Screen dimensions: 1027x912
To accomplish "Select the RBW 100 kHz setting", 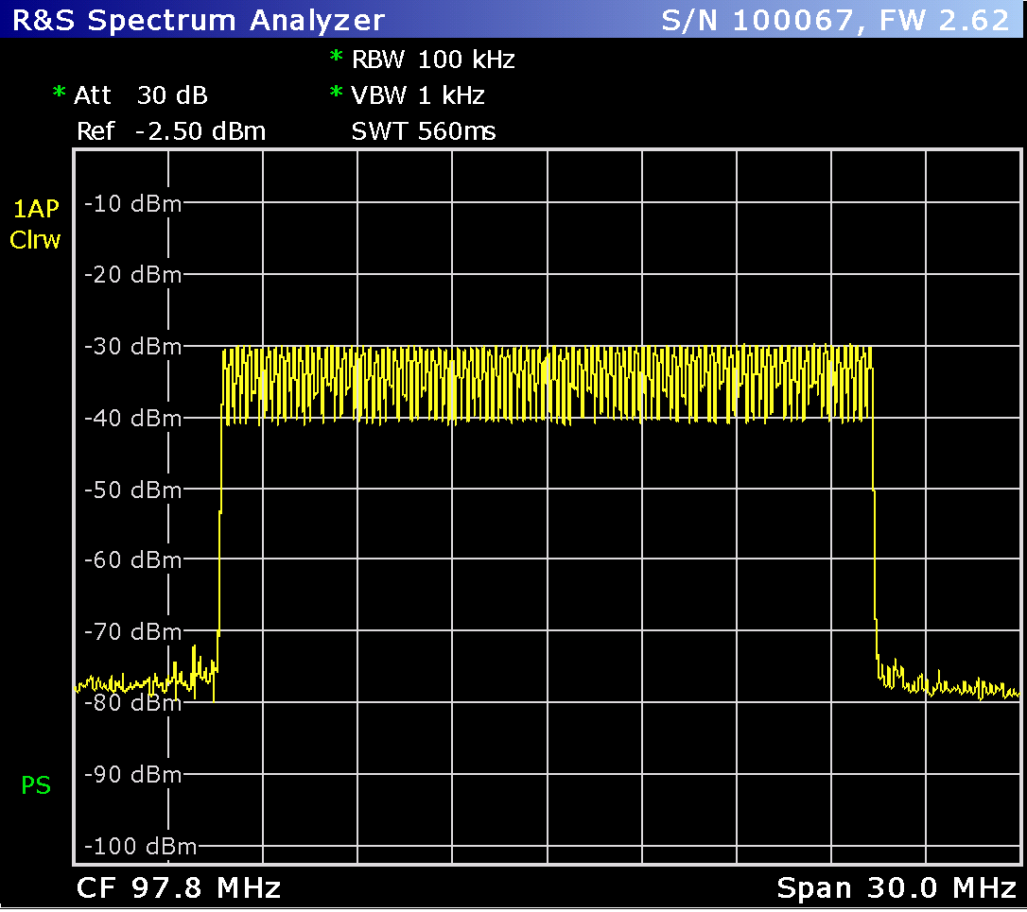I will [434, 60].
